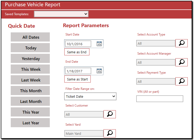The height and width of the screenshot is (140, 194).
Task: Select the All Dates quick date
Action: [x=30, y=37]
